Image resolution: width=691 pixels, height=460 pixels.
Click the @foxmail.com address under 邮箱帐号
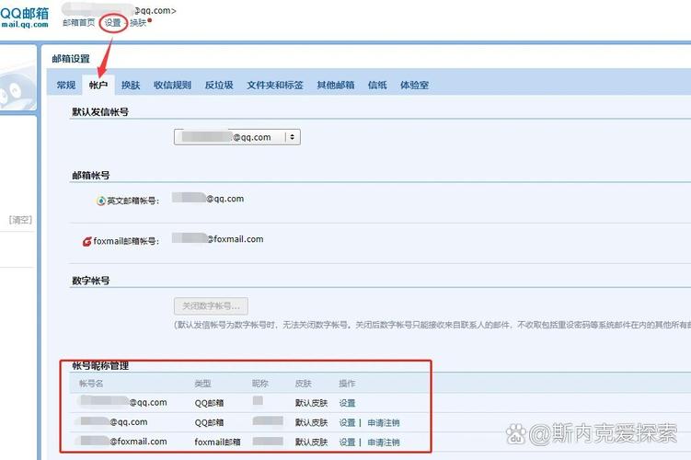click(218, 239)
